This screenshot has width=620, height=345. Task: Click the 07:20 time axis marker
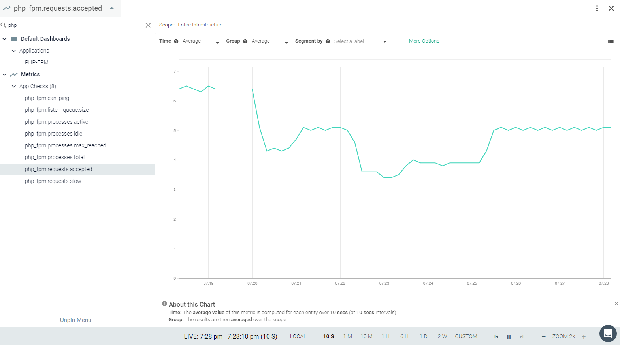252,283
